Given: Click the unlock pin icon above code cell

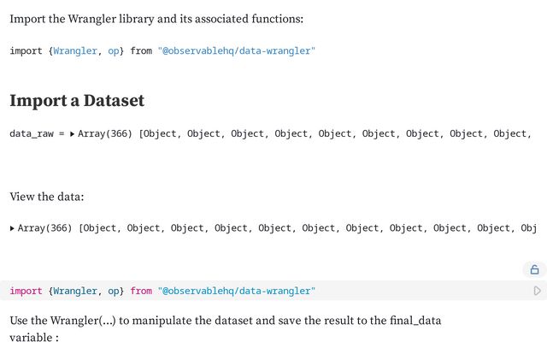Looking at the screenshot, I should pyautogui.click(x=534, y=270).
